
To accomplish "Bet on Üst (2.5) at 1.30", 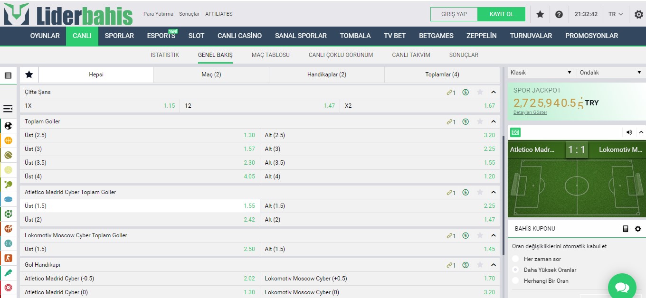I will [x=140, y=135].
